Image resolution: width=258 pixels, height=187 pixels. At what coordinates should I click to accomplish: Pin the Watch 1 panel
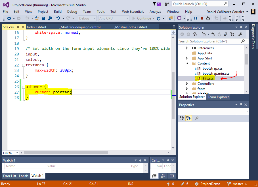(140, 160)
